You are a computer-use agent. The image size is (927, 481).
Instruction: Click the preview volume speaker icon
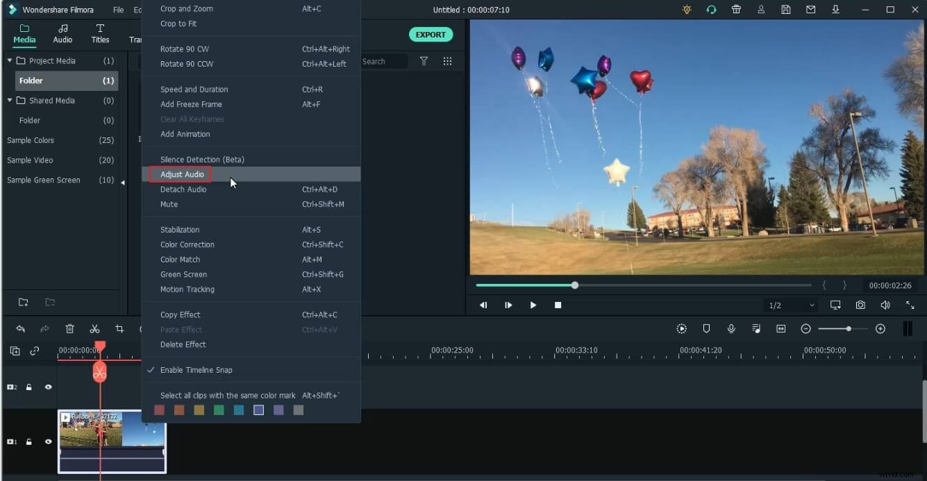(885, 305)
